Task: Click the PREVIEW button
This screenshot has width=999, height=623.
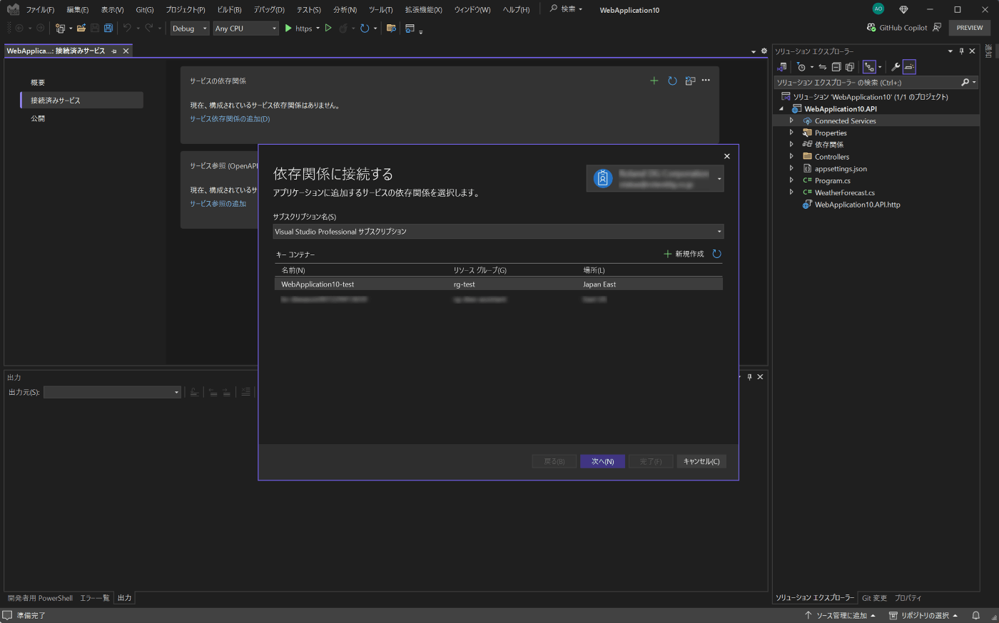Action: click(970, 28)
